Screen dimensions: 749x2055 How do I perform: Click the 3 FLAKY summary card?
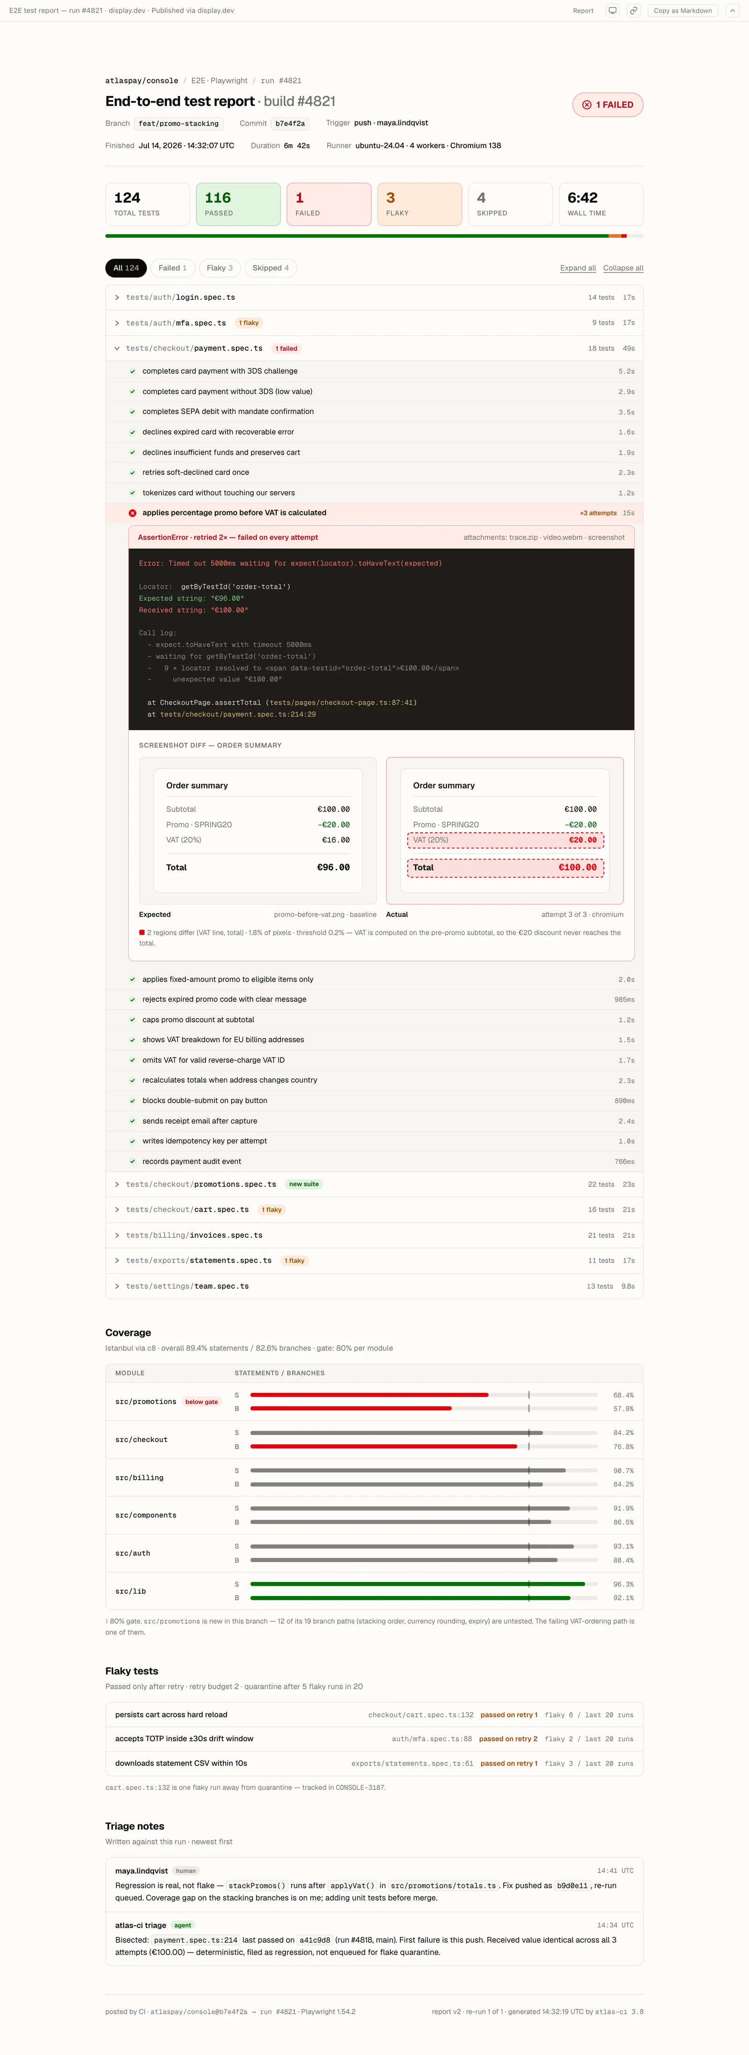click(x=419, y=204)
